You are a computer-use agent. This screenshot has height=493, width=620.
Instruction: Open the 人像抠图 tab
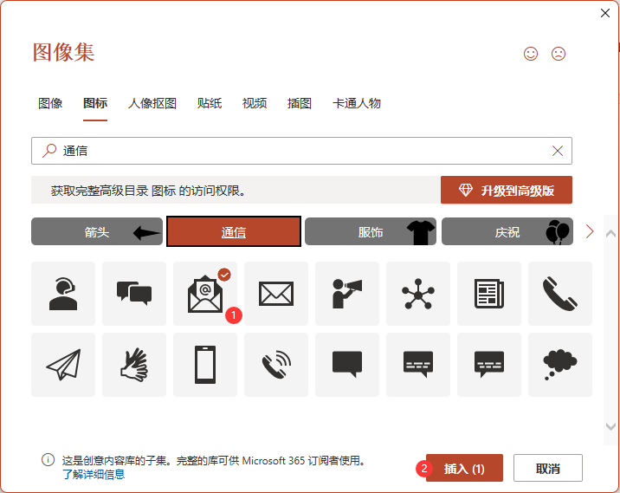[152, 103]
